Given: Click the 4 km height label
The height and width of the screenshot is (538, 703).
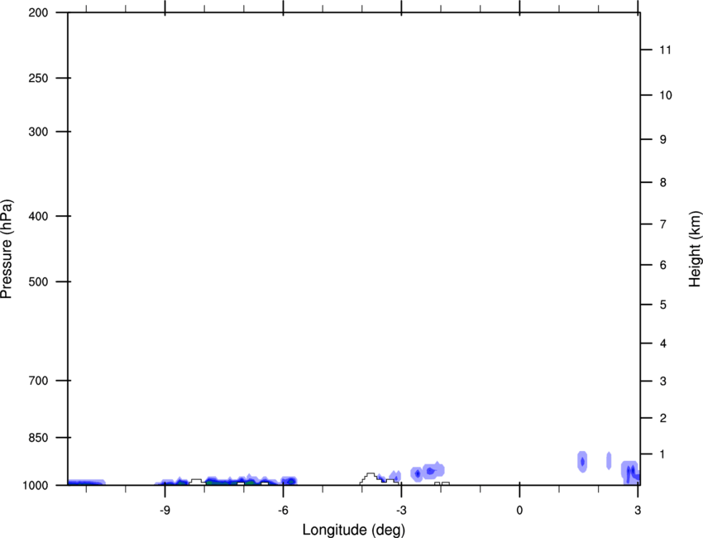Looking at the screenshot, I should click(663, 343).
